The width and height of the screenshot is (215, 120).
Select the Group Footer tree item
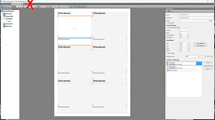click(x=9, y=24)
